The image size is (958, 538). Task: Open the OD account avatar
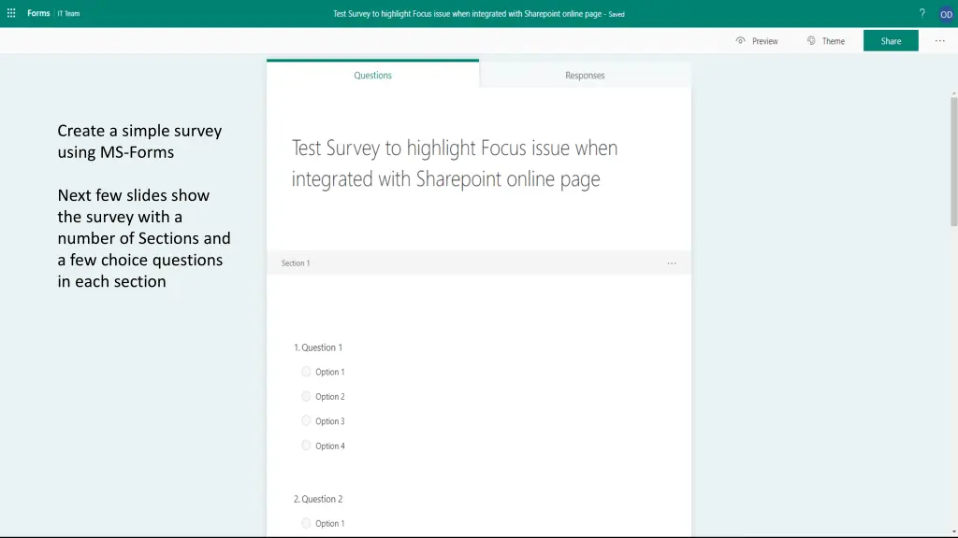click(946, 14)
